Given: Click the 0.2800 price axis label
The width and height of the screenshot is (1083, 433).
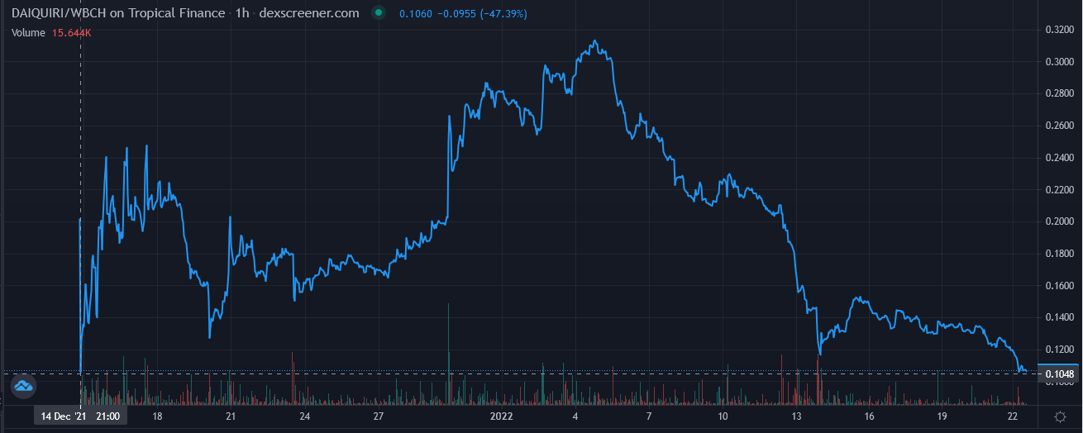Looking at the screenshot, I should [1059, 94].
